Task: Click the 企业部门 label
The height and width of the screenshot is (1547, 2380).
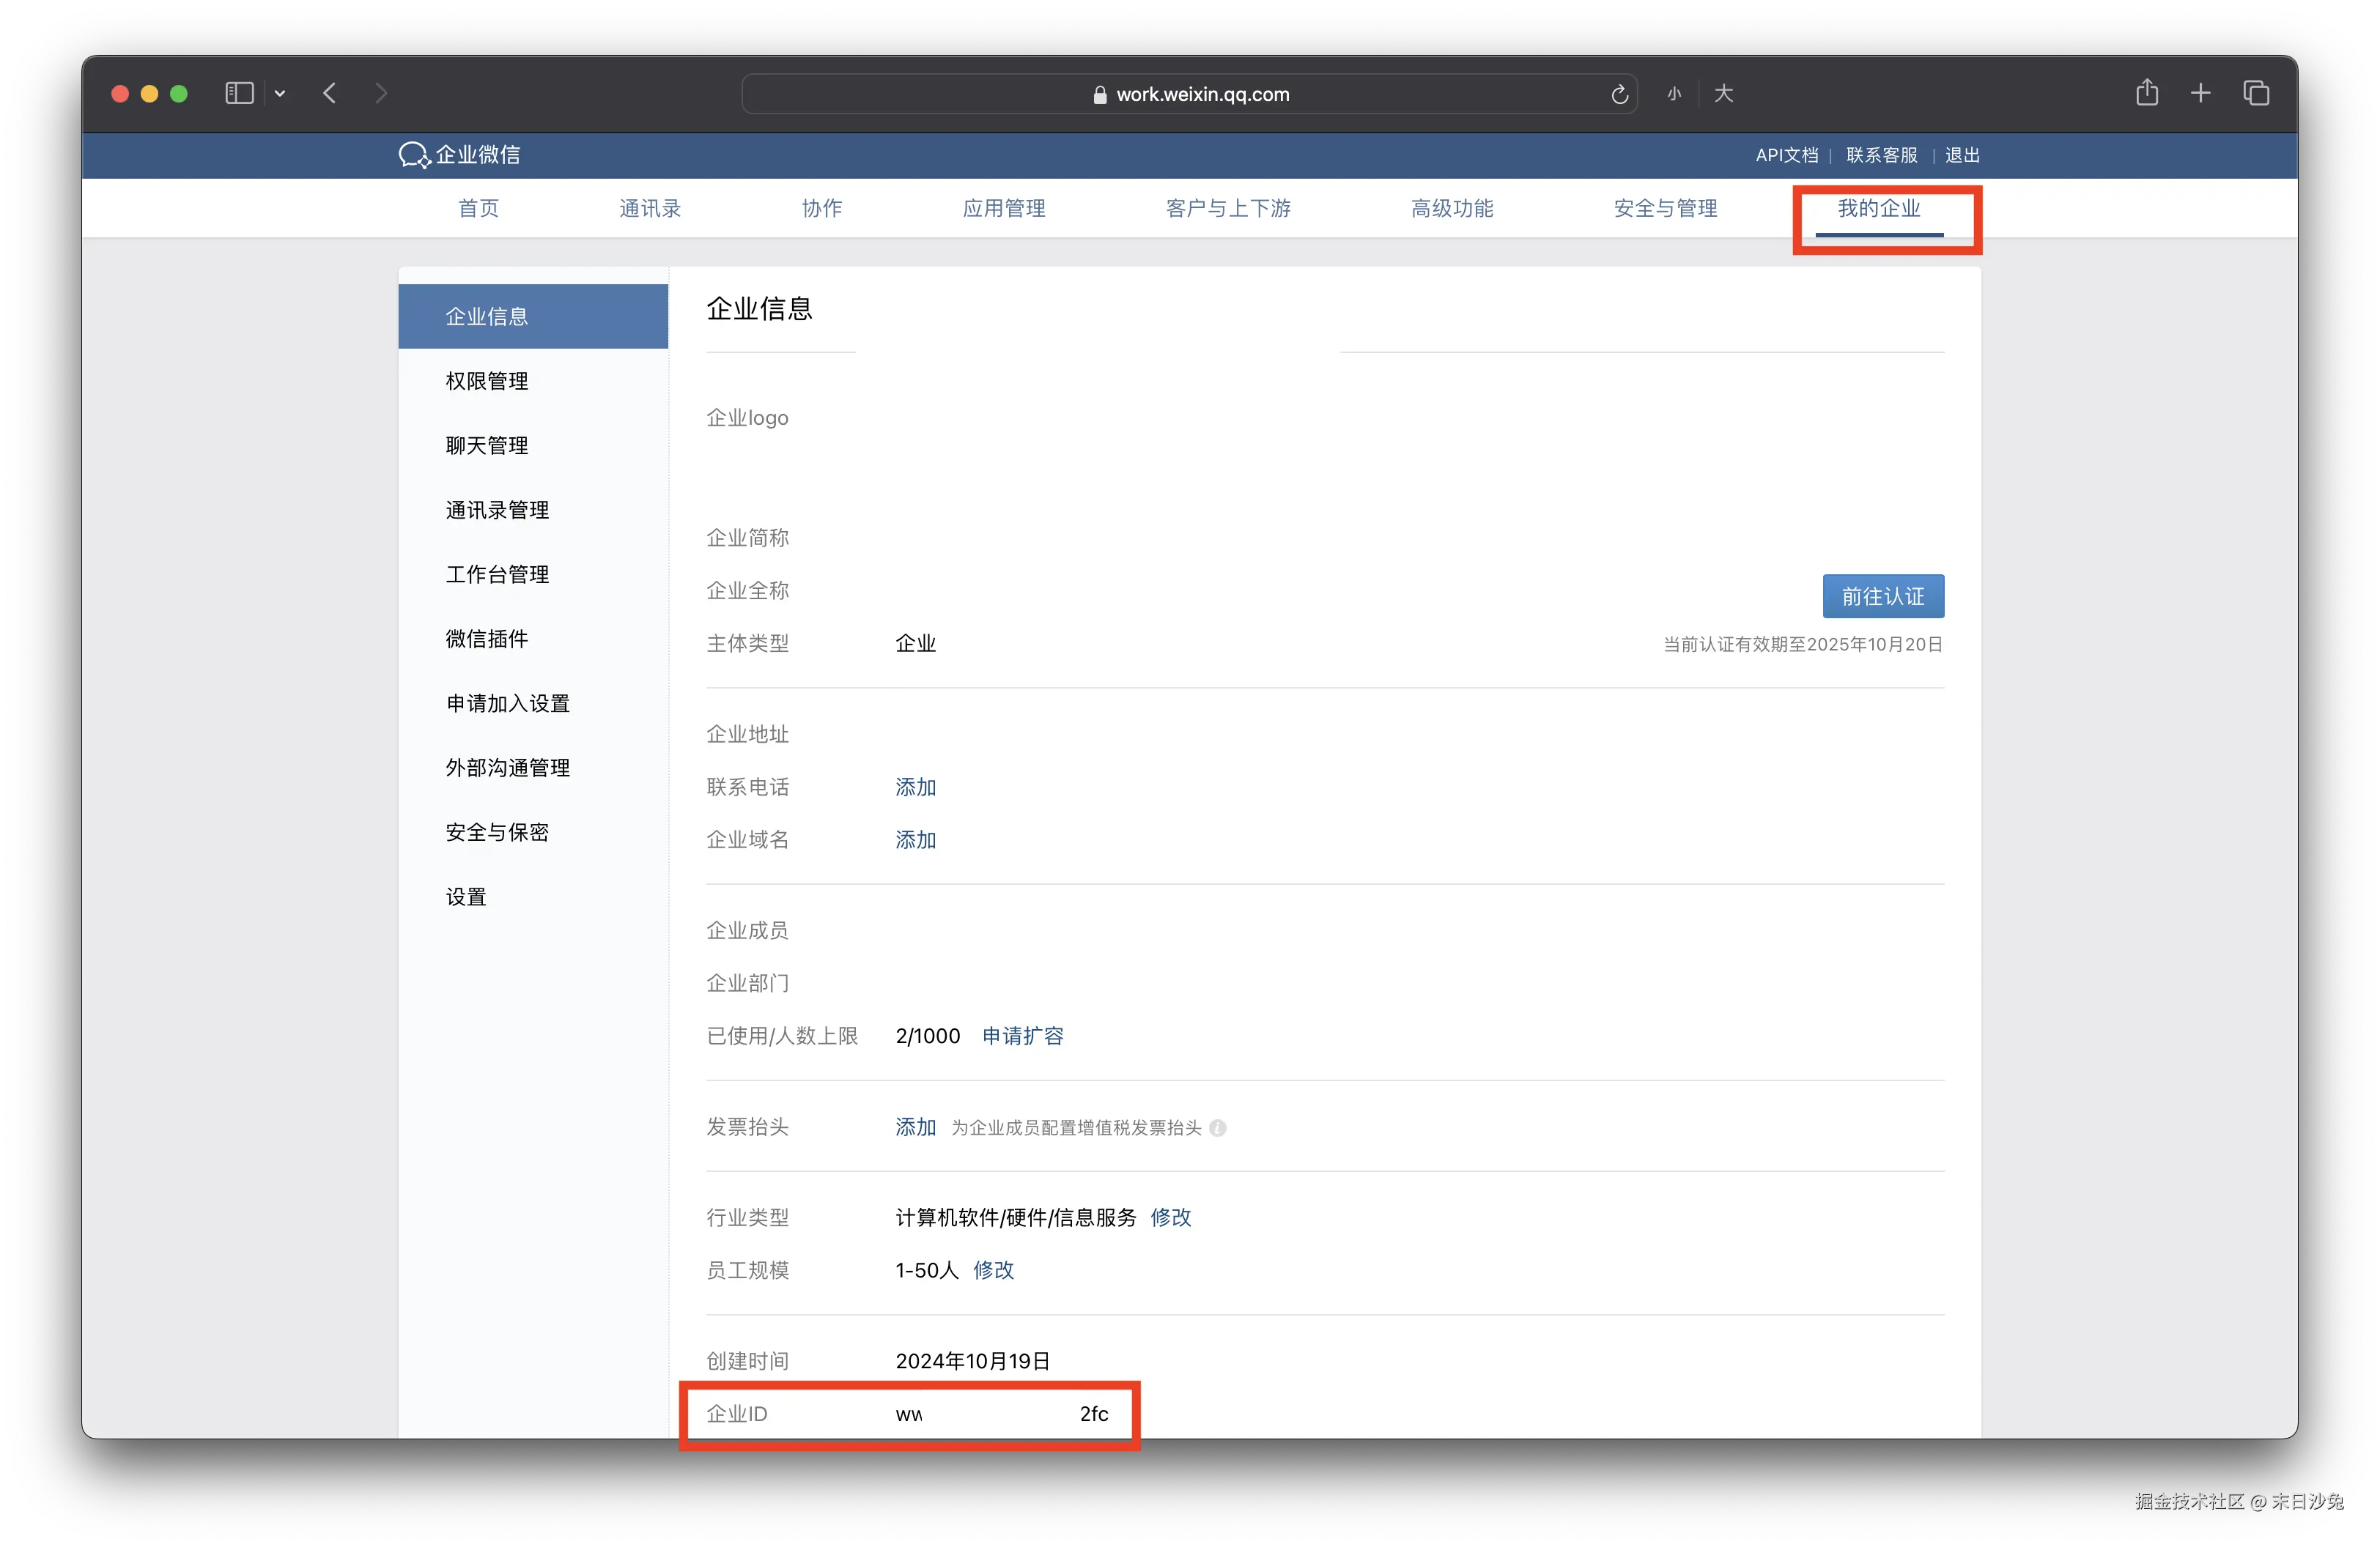Action: [748, 984]
